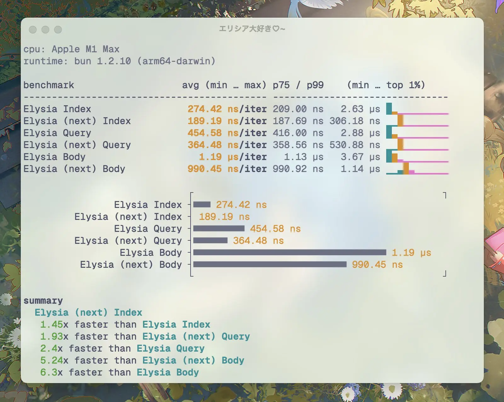504x402 pixels.
Task: Click the 274.42 ns/iter average value
Action: click(x=227, y=109)
